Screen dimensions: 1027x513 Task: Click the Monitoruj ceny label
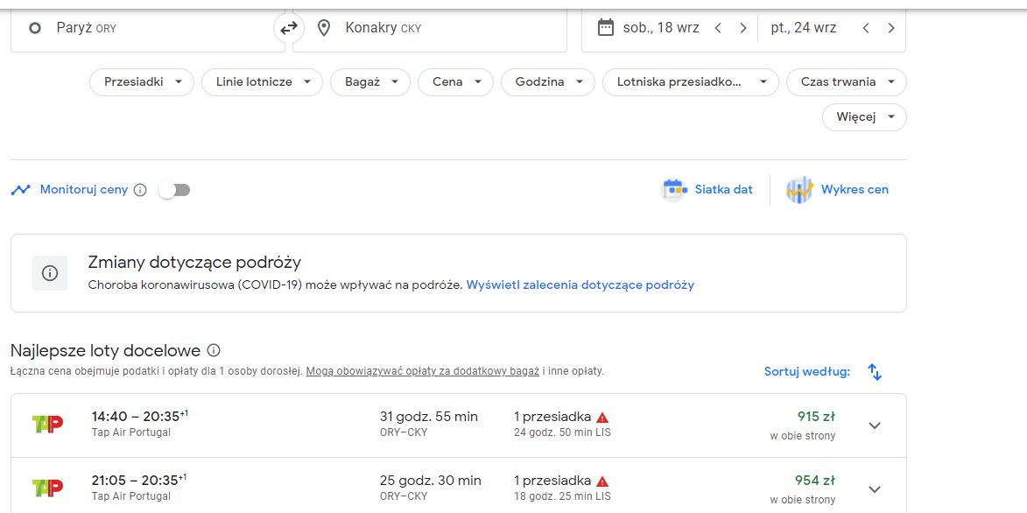[84, 190]
